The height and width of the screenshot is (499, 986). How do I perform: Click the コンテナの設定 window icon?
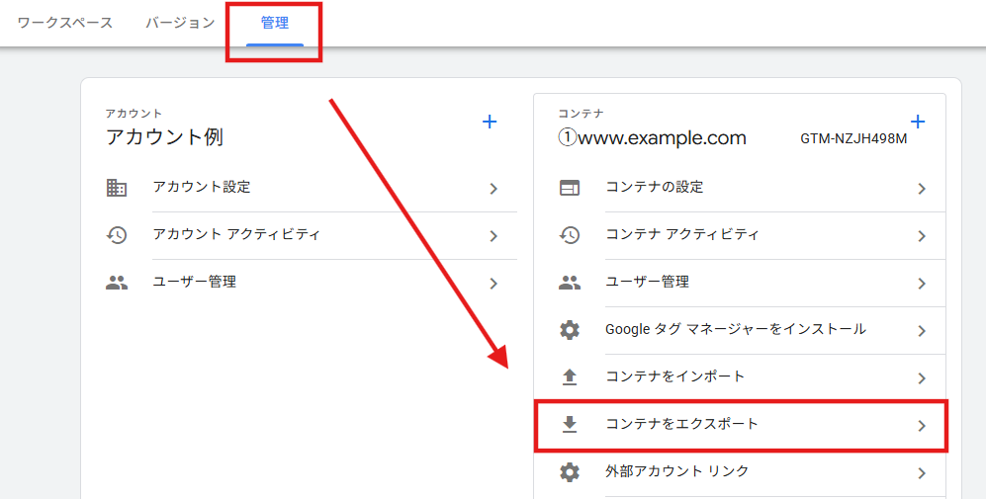click(570, 188)
